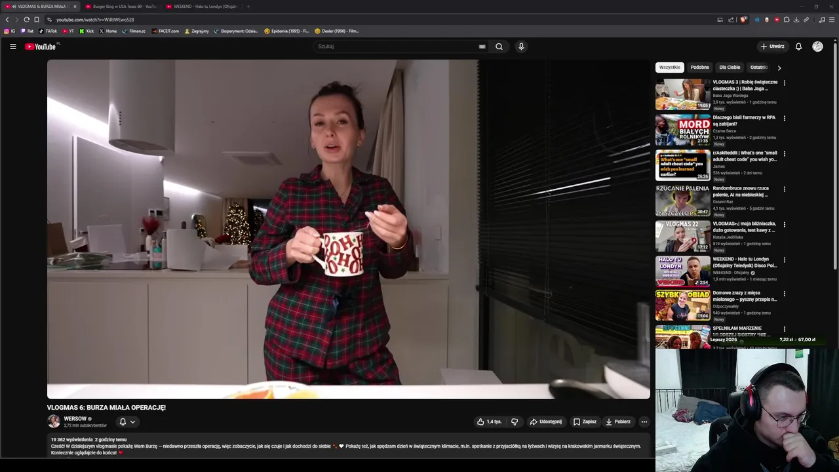Click picture-in-picture icon in address bar

pyautogui.click(x=720, y=20)
